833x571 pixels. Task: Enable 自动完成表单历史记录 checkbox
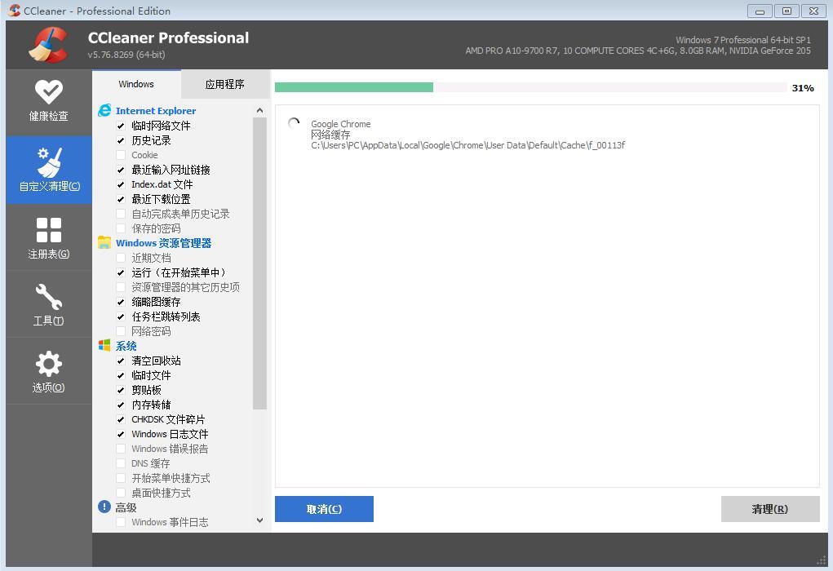click(x=121, y=214)
